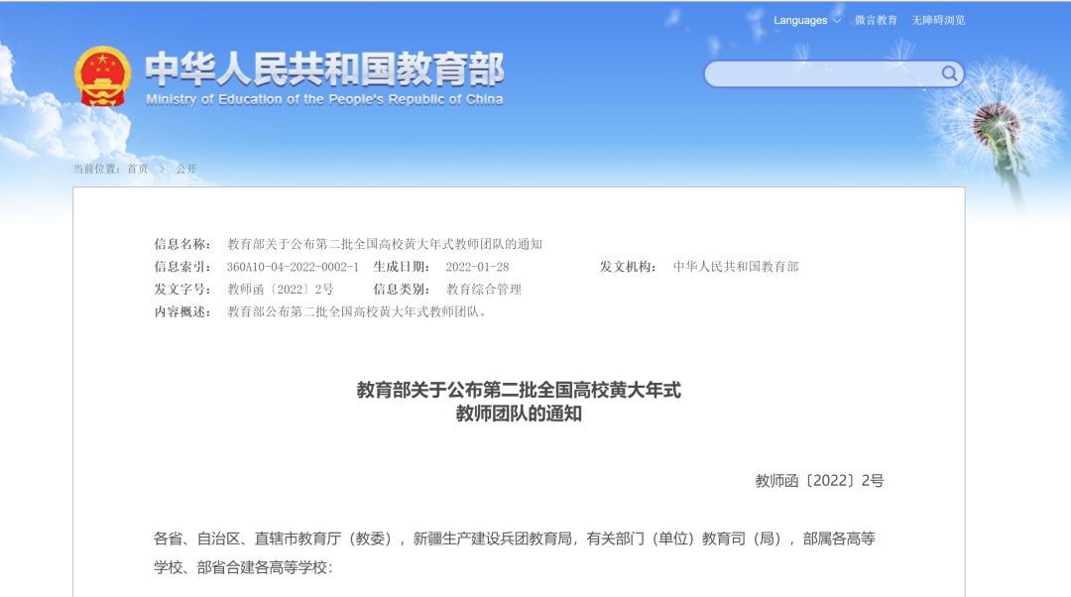
Task: Click the 信息类别 label
Action: click(401, 290)
